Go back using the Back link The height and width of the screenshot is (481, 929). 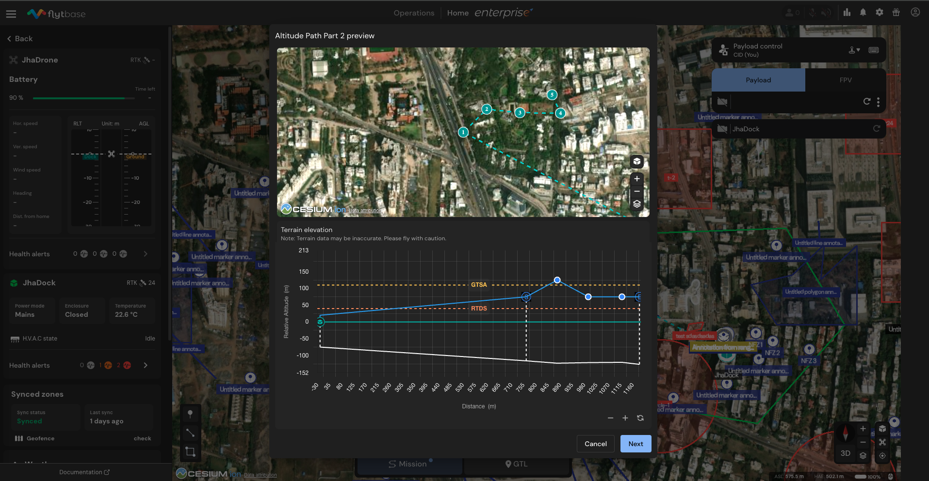20,39
